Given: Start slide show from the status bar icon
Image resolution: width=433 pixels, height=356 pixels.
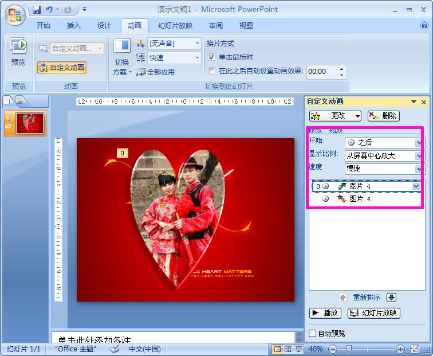Looking at the screenshot, I should click(x=298, y=349).
